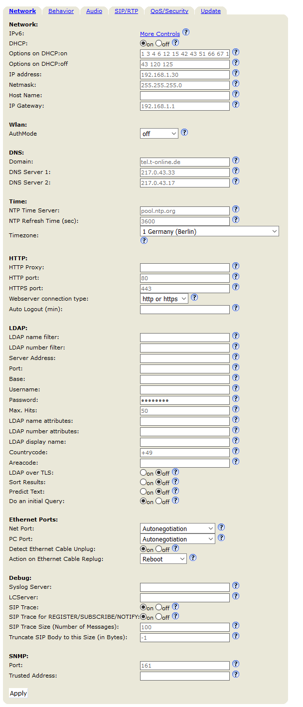Click help icon beside IP address field
The height and width of the screenshot is (707, 303).
tap(236, 73)
